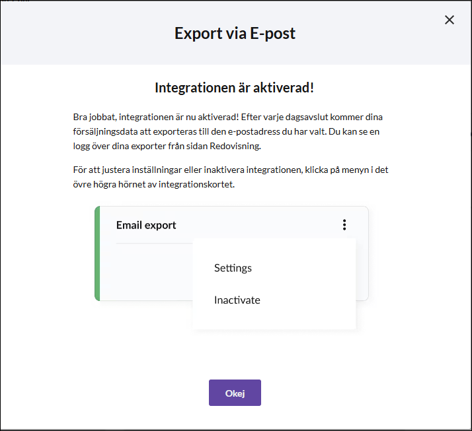Open the three-dot menu on Email export card
The height and width of the screenshot is (431, 472).
tap(344, 225)
